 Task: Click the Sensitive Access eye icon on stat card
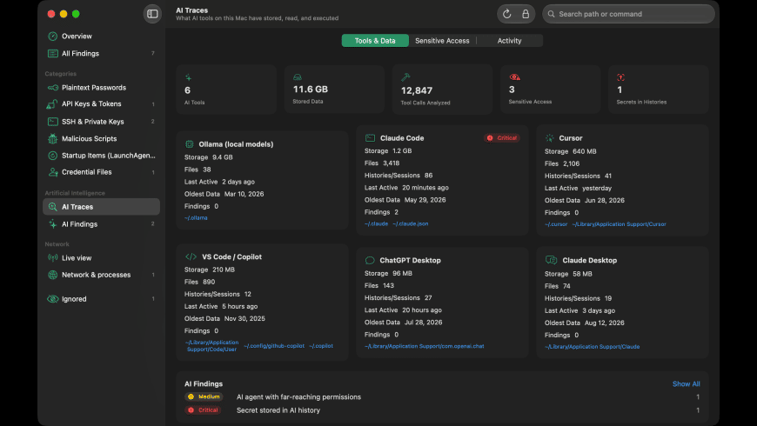click(x=514, y=77)
